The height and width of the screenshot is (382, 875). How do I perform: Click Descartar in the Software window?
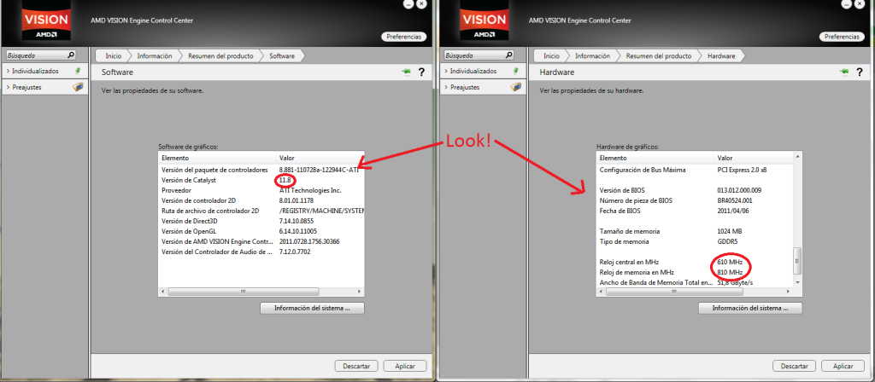click(356, 367)
